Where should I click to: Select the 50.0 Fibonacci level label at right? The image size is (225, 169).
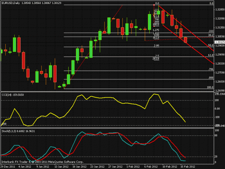(211, 45)
